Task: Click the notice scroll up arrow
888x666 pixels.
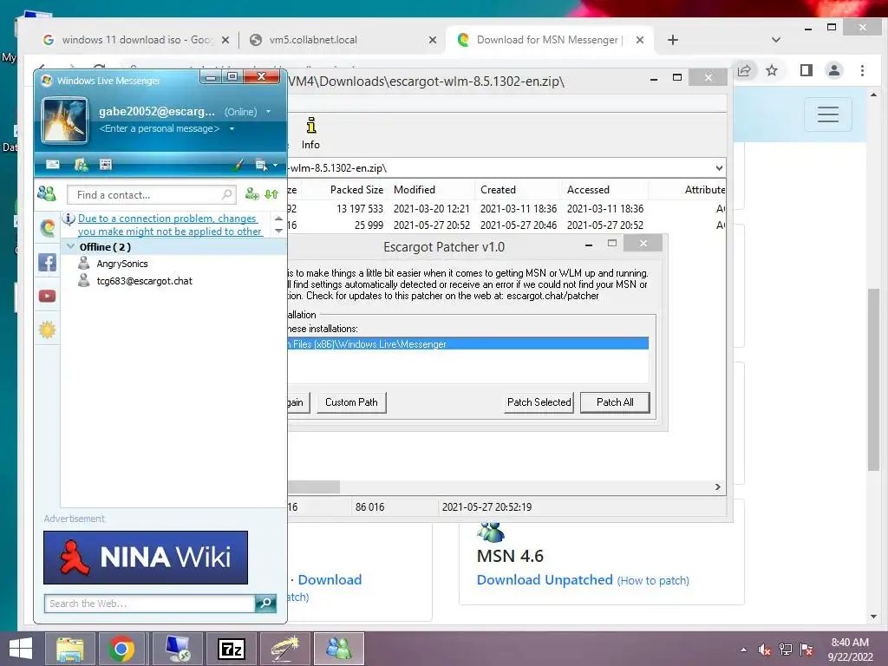Action: pos(278,219)
